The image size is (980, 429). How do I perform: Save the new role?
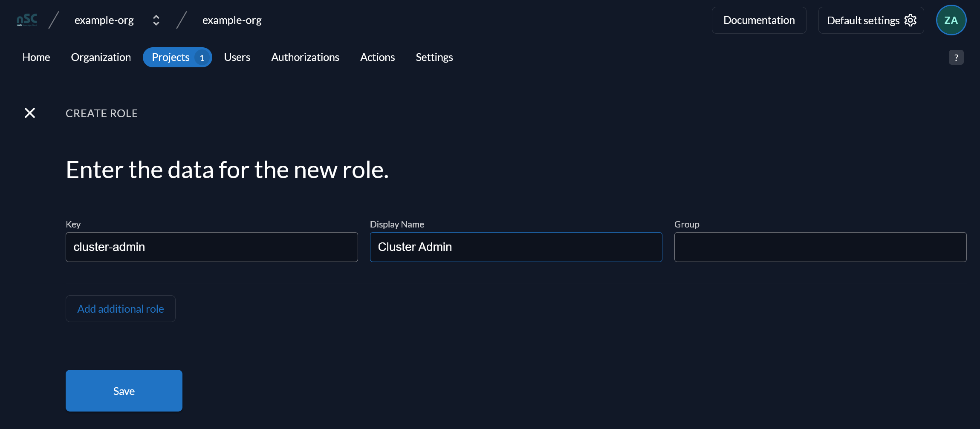[124, 391]
